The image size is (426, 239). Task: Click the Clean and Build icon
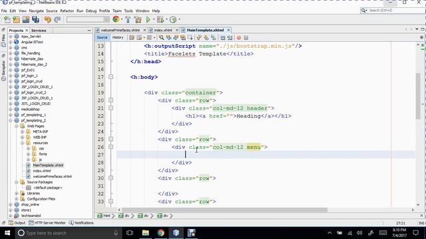[x=138, y=19]
